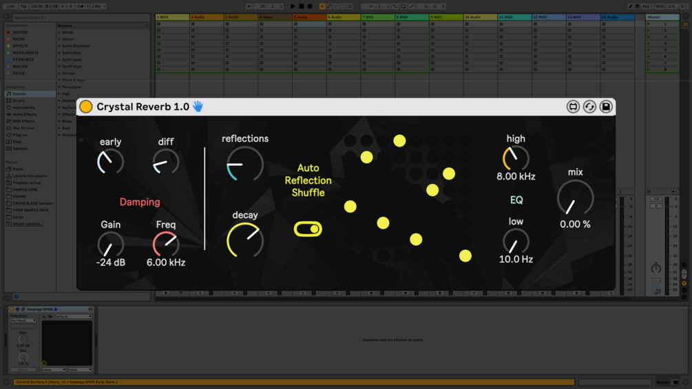
Task: Open MIDI Effects category icon in browser
Action: click(9, 121)
